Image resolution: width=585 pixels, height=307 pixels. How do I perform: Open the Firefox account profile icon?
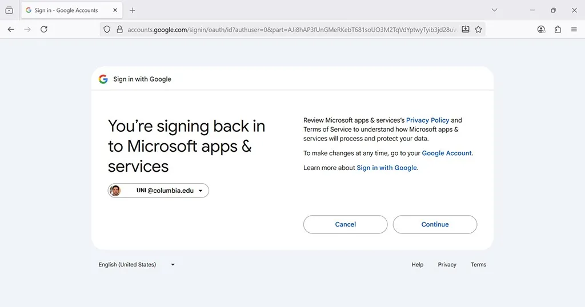coord(541,30)
